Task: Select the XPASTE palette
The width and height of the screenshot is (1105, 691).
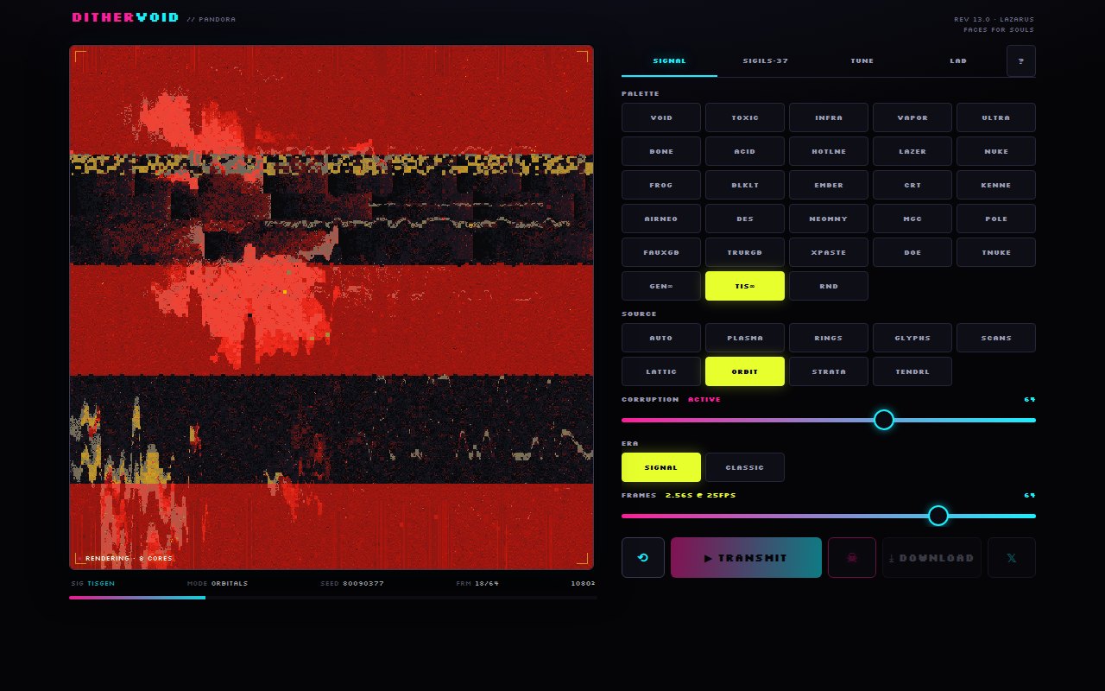Action: point(829,252)
